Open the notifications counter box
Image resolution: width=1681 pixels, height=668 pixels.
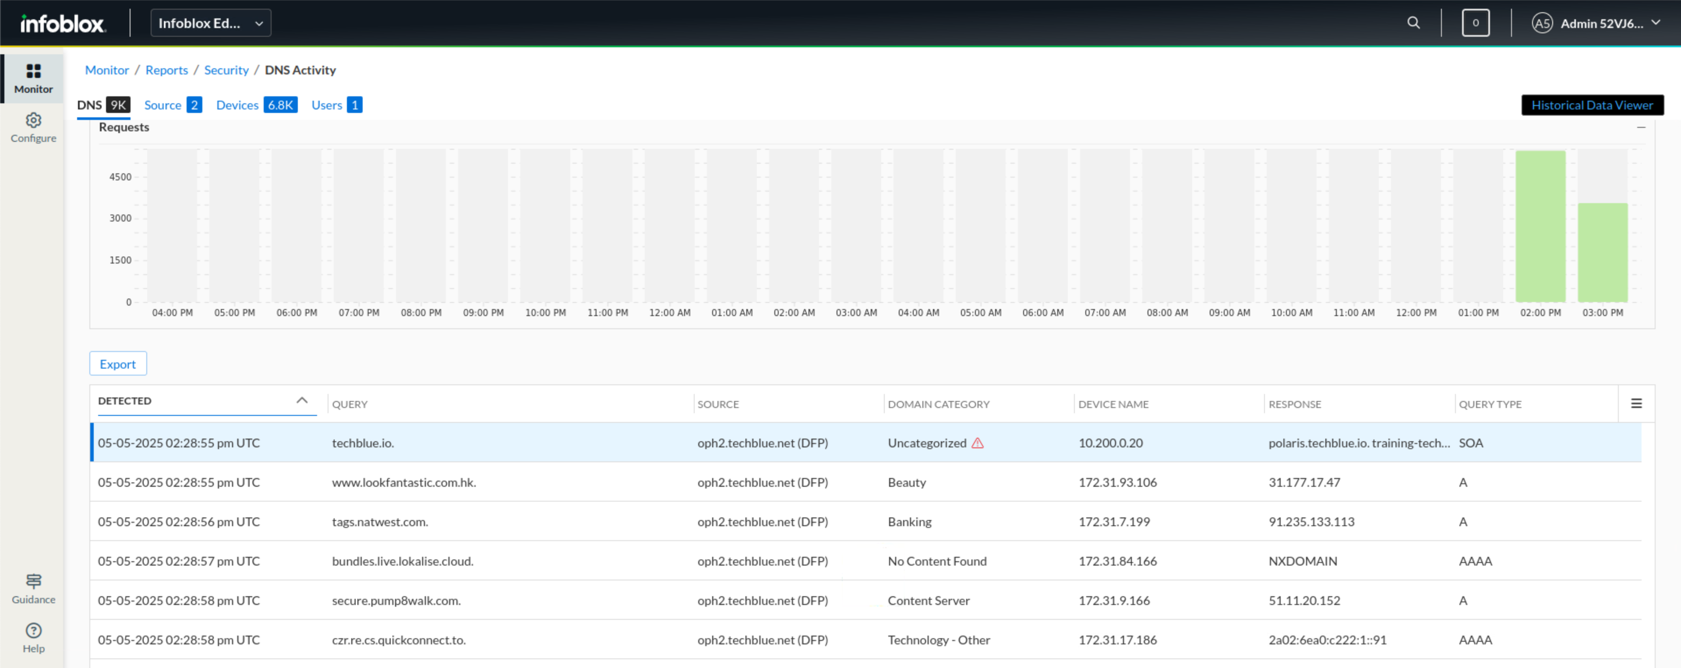pyautogui.click(x=1475, y=24)
